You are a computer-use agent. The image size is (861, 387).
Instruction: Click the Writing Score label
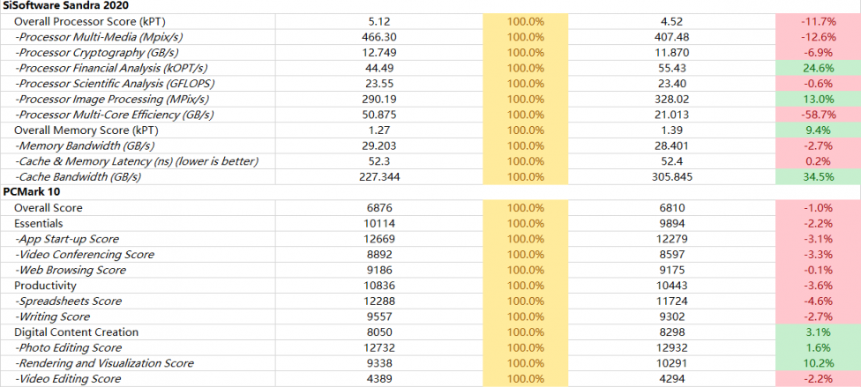52,316
